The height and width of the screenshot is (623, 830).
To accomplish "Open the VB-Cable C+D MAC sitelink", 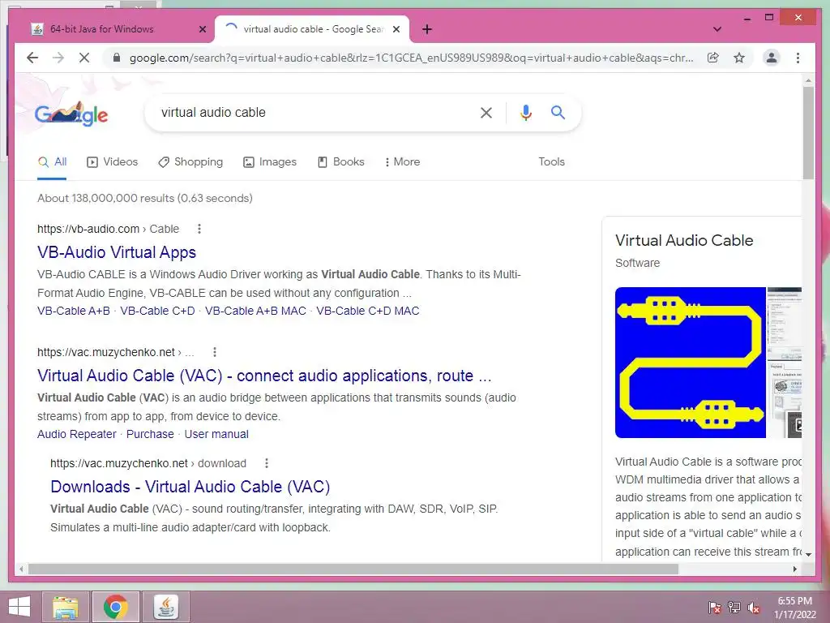I will pyautogui.click(x=368, y=311).
